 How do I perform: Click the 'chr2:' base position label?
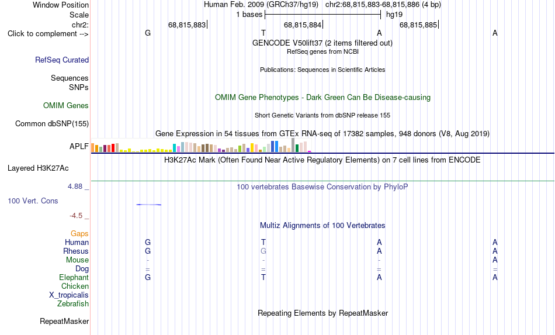[x=80, y=25]
